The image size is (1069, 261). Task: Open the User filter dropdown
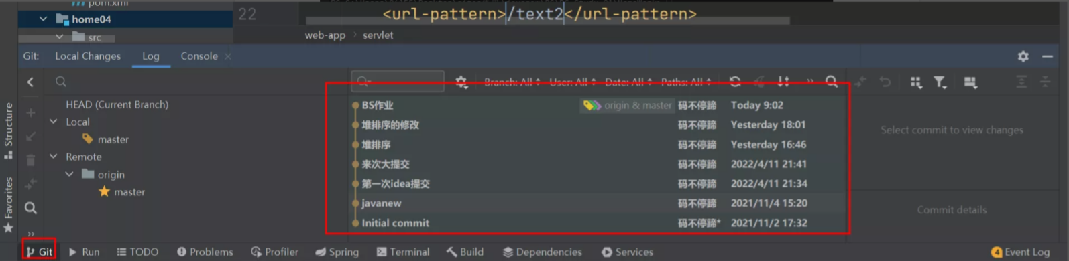tap(573, 82)
